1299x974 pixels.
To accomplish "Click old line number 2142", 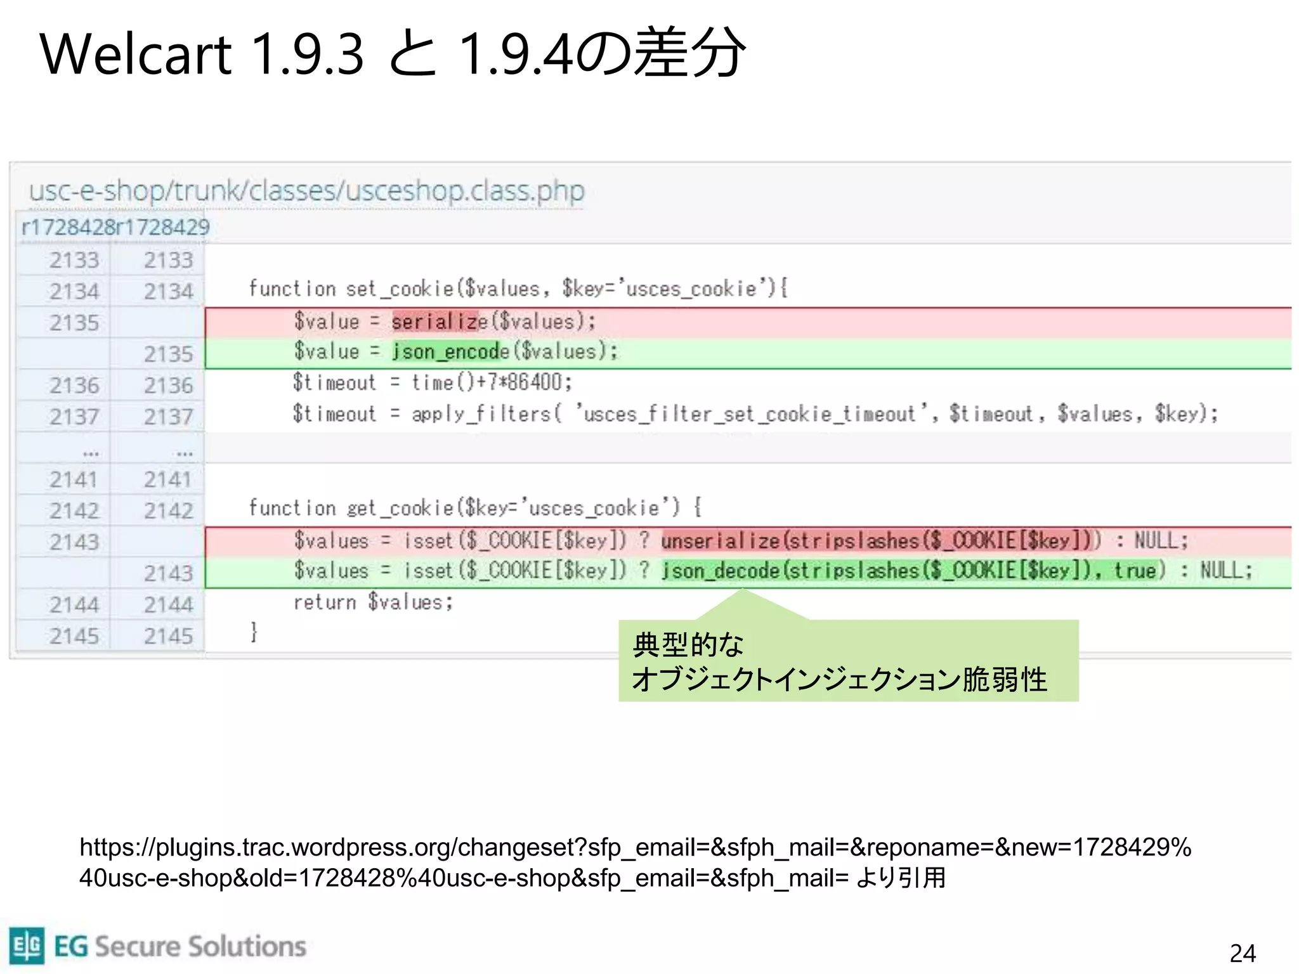I will point(74,510).
